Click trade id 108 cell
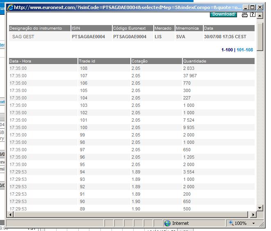The height and width of the screenshot is (231, 271). click(84, 69)
